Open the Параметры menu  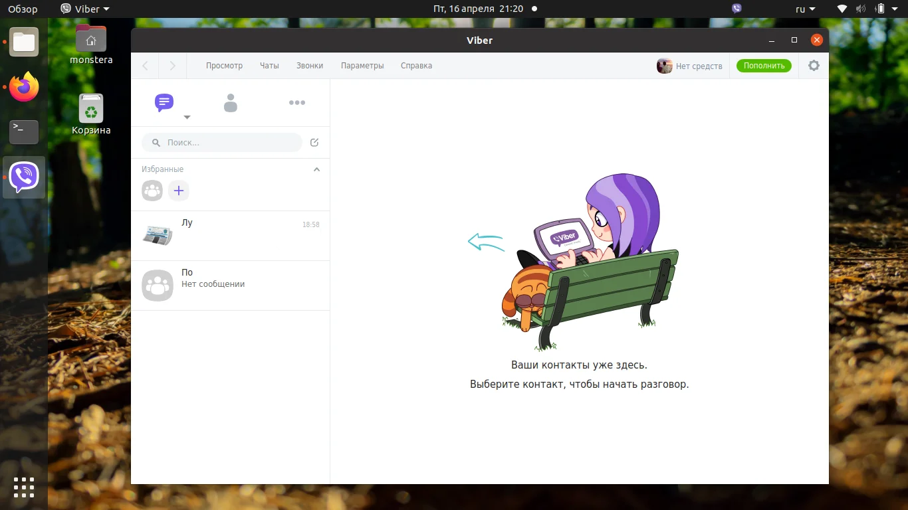coord(362,66)
